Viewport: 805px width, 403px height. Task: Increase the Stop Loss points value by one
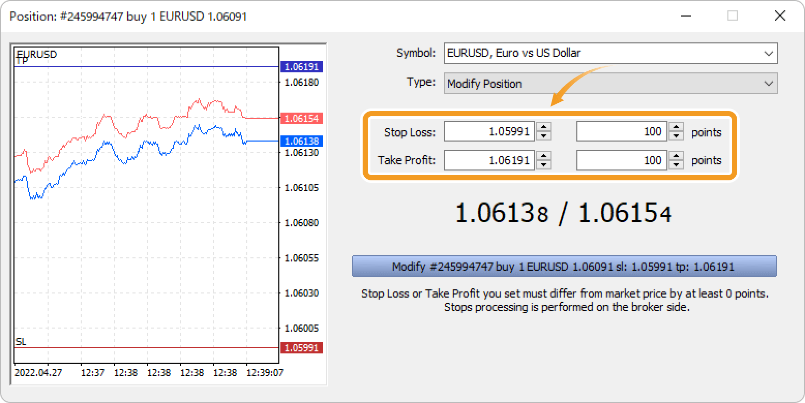676,128
